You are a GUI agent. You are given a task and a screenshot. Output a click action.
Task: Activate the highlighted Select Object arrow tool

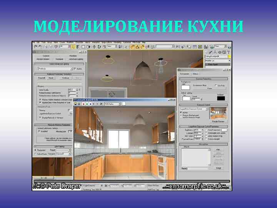(73, 47)
